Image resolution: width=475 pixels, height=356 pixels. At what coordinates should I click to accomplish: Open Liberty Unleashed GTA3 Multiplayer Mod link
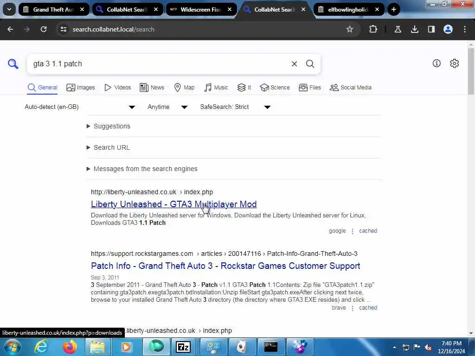pyautogui.click(x=174, y=204)
